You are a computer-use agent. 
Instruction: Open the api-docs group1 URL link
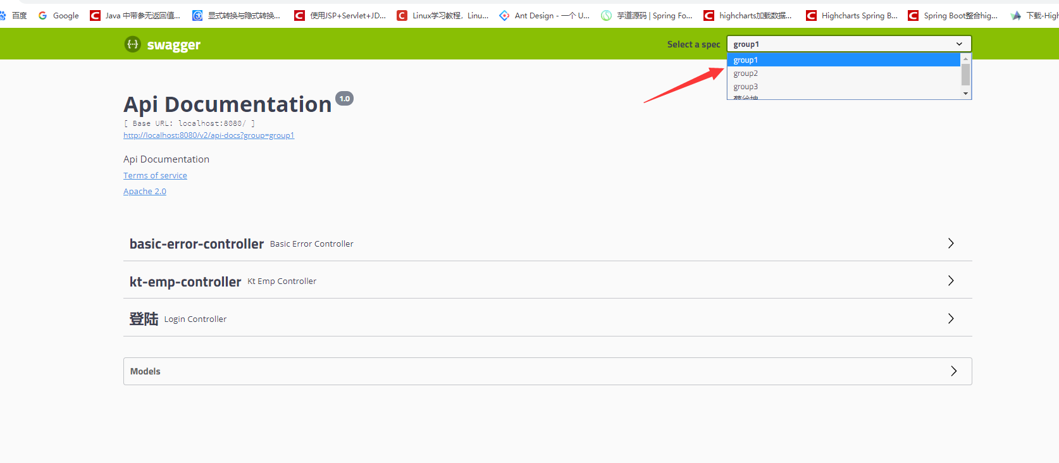209,135
